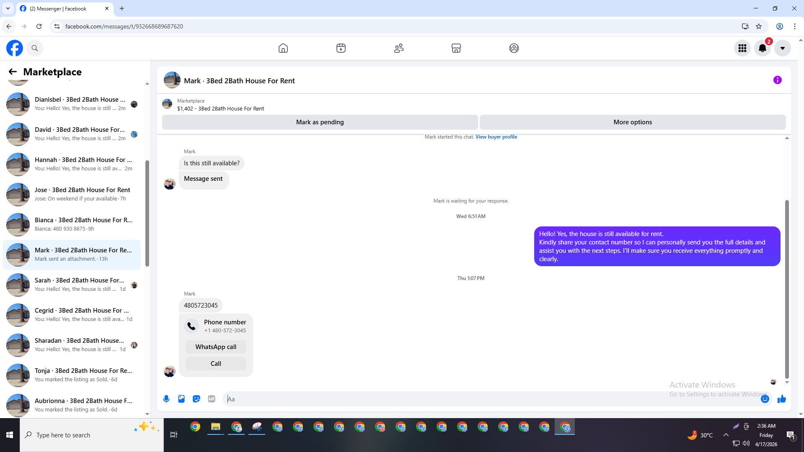Open the Sharadan conversation
This screenshot has width=804, height=452.
(x=72, y=345)
